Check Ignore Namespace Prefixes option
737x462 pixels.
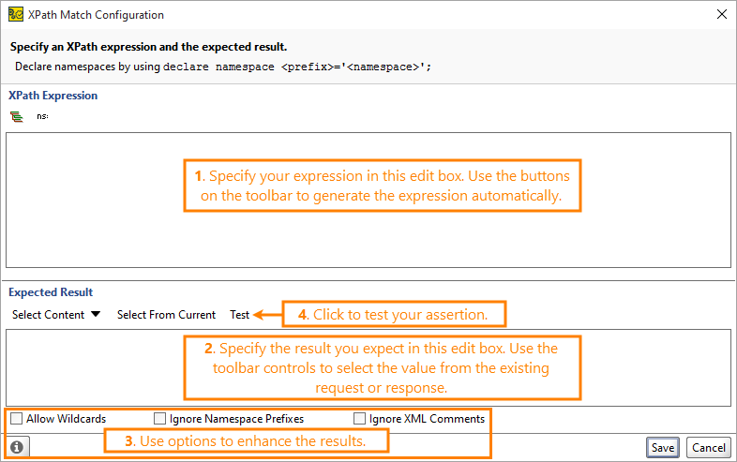[159, 418]
